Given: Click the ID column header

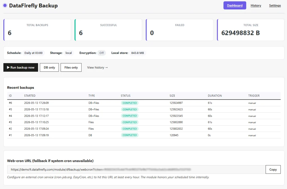Looking at the screenshot, I should click(10, 96).
